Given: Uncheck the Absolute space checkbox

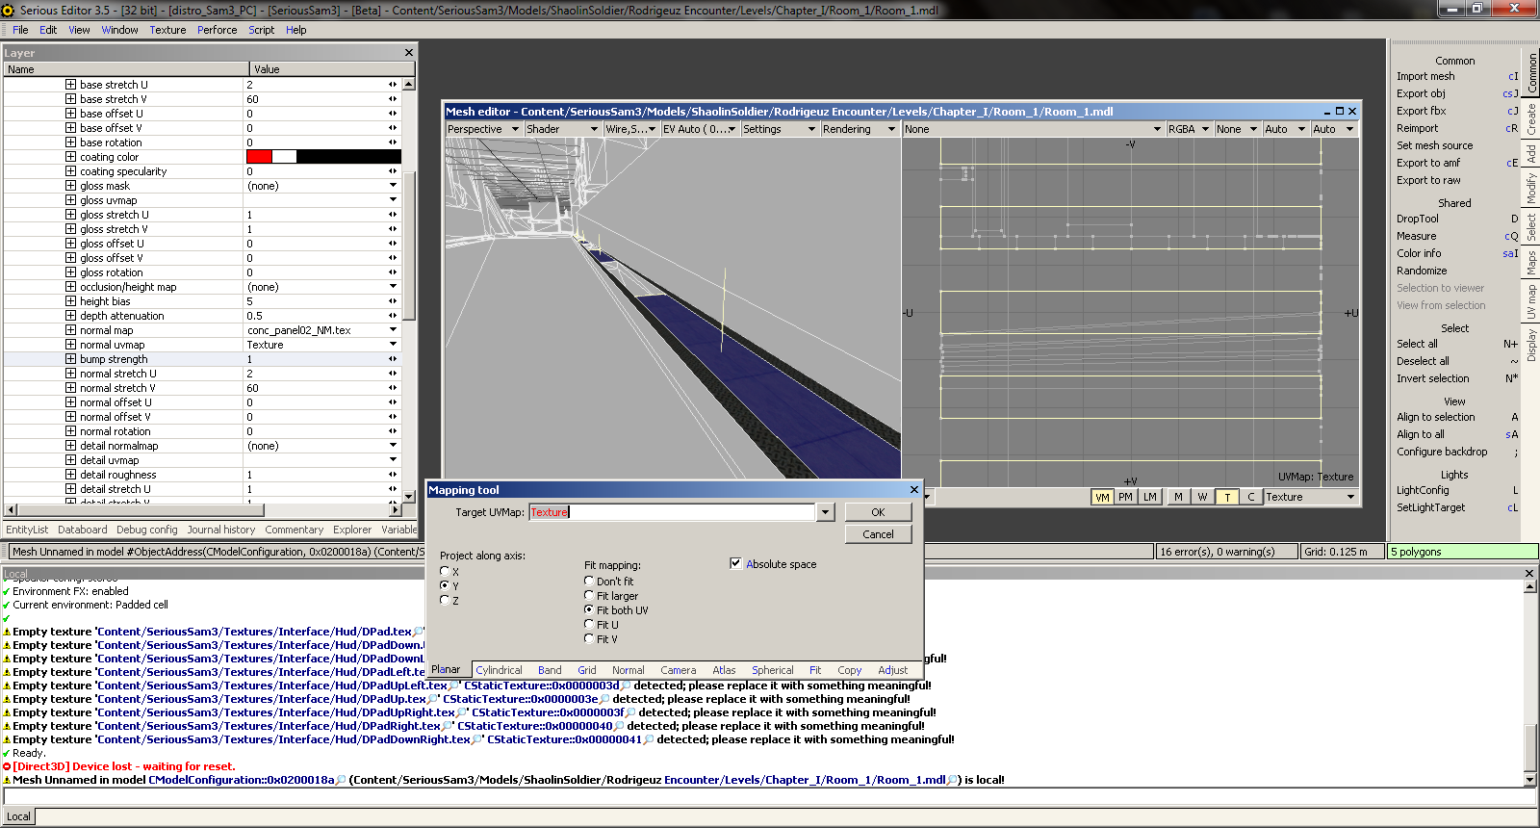Looking at the screenshot, I should pyautogui.click(x=735, y=564).
